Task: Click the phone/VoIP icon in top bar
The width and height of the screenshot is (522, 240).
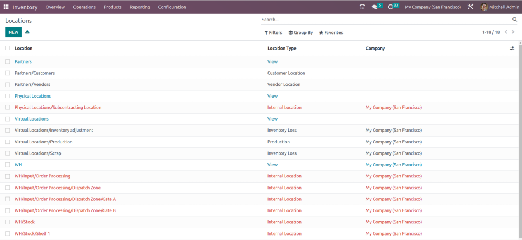Action: coord(362,7)
